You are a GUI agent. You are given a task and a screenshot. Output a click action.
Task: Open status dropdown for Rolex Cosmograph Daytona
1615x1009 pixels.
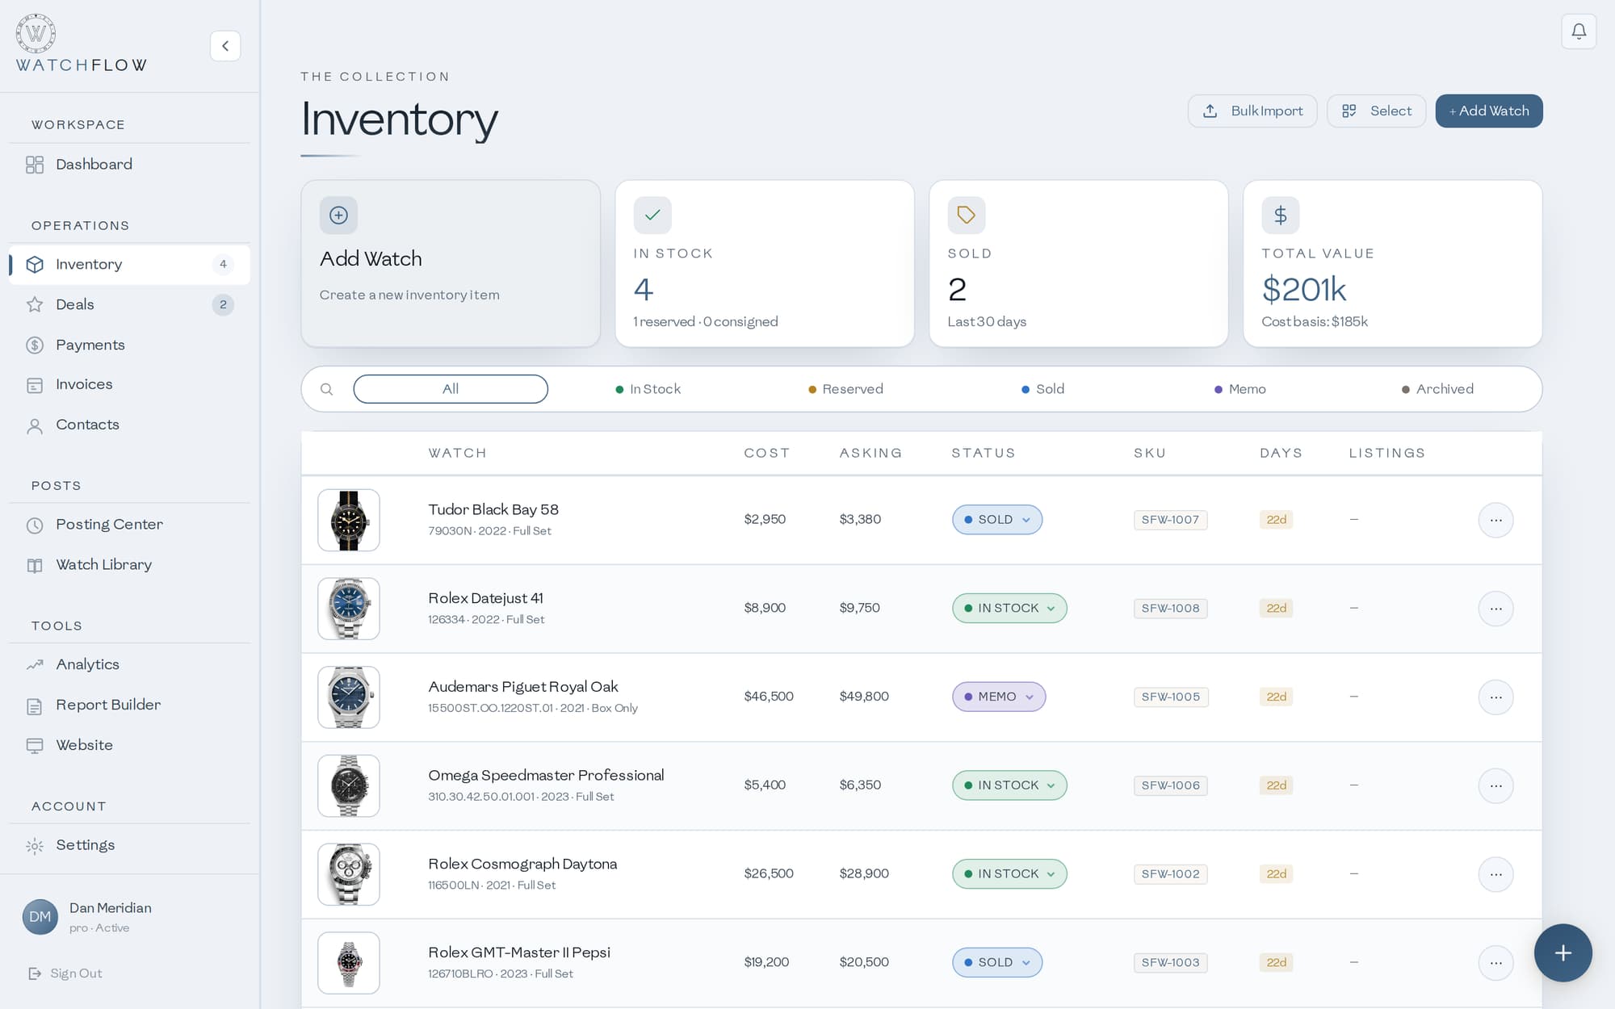point(1009,874)
